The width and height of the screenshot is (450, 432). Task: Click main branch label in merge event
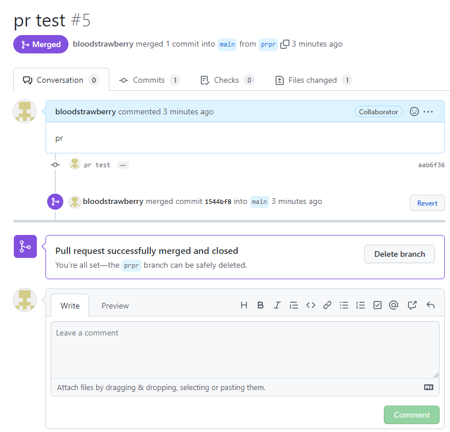click(x=259, y=202)
